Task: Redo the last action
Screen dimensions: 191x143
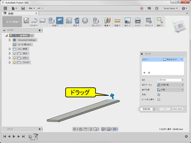Action: pos(39,8)
